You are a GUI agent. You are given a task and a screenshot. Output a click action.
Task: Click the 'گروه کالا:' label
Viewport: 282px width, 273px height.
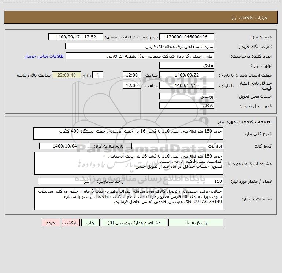coord(263,147)
